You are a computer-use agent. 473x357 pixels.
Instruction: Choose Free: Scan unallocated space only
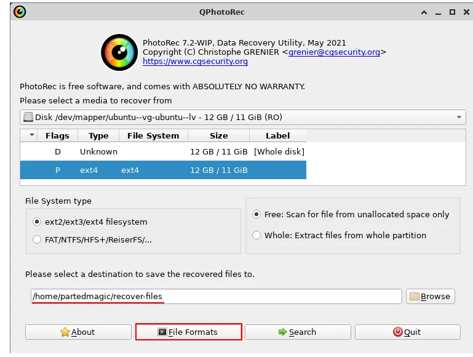256,214
